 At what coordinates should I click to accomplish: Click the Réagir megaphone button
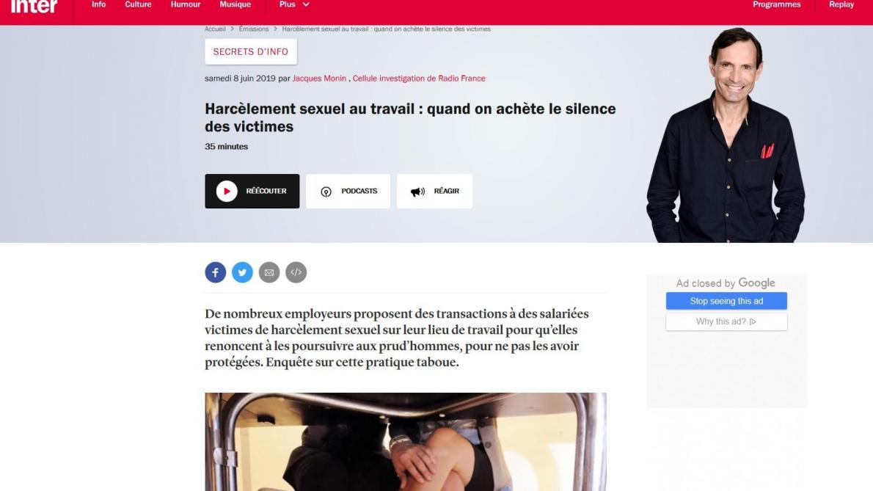434,191
